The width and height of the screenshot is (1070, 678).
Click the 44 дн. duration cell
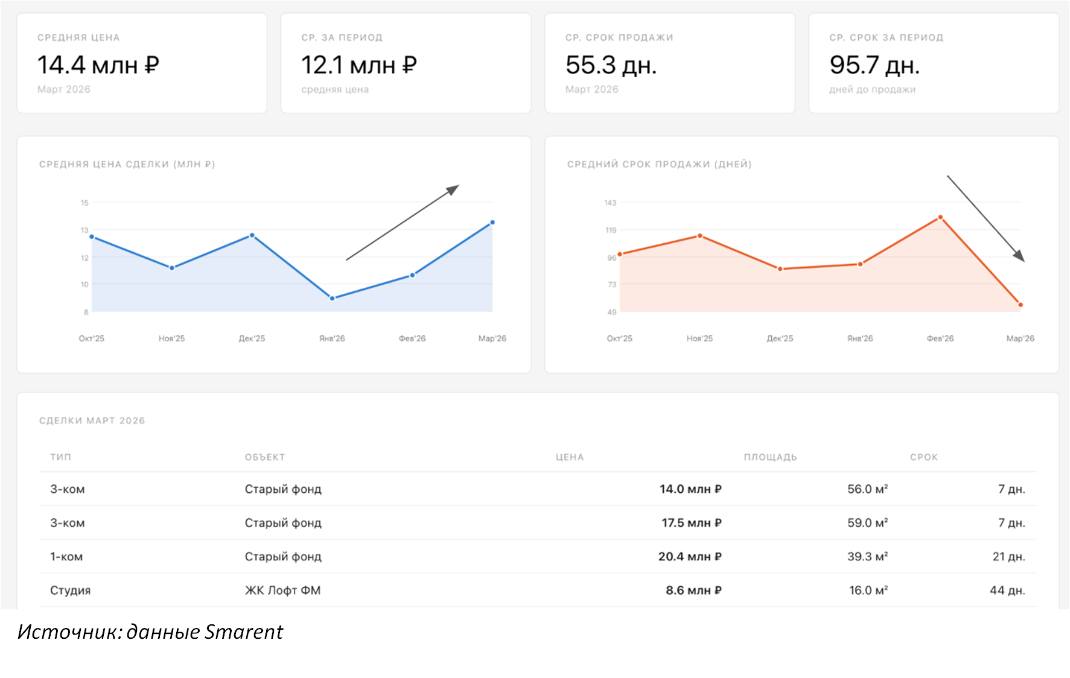pyautogui.click(x=1008, y=591)
